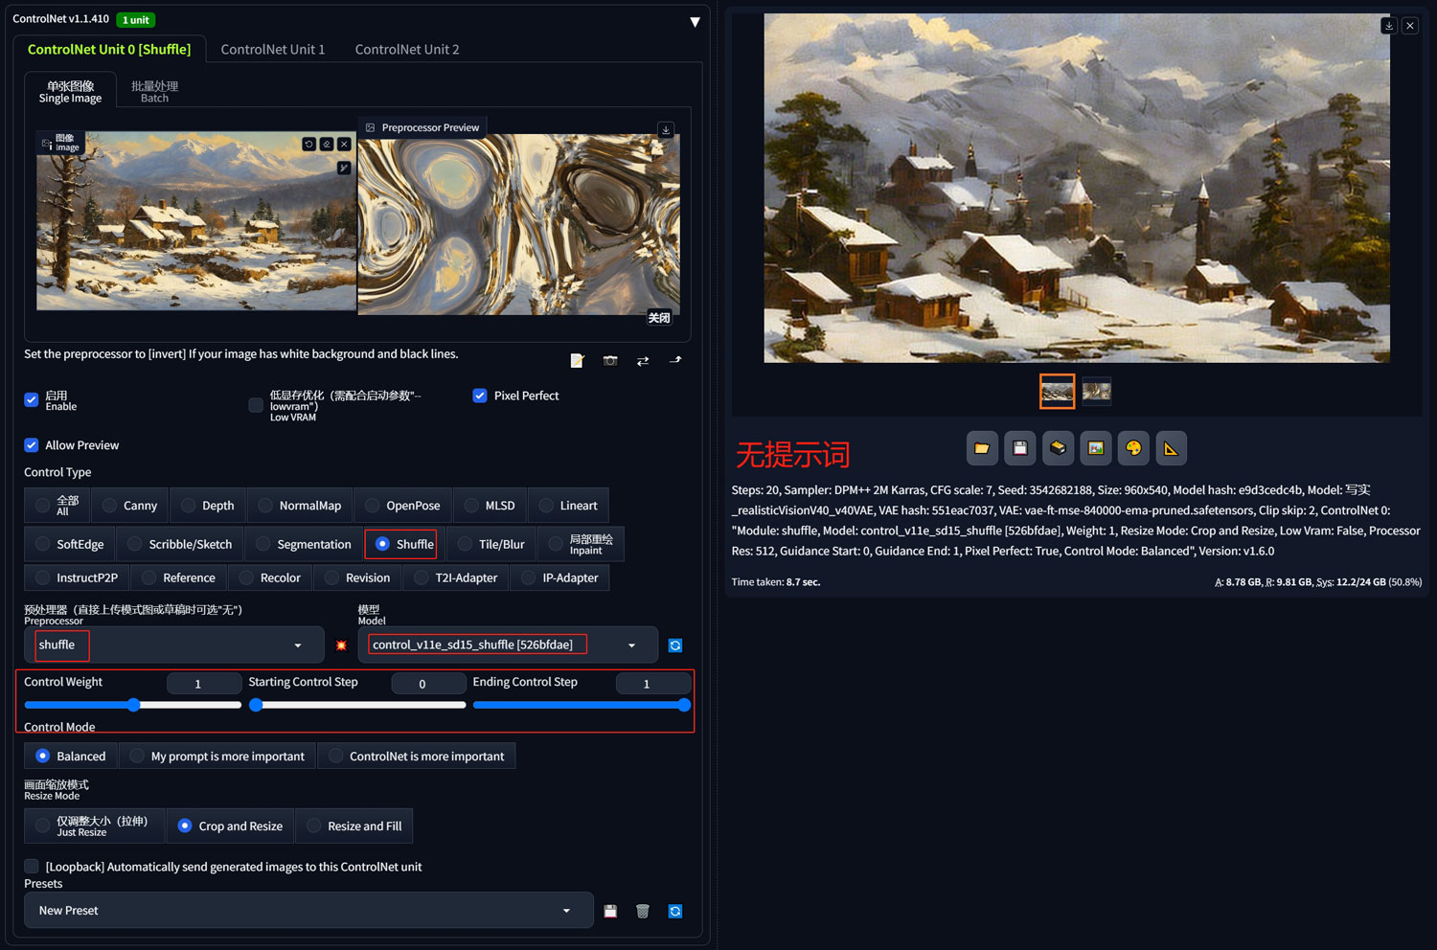Select the Single Image tab
This screenshot has width=1437, height=950.
point(70,91)
